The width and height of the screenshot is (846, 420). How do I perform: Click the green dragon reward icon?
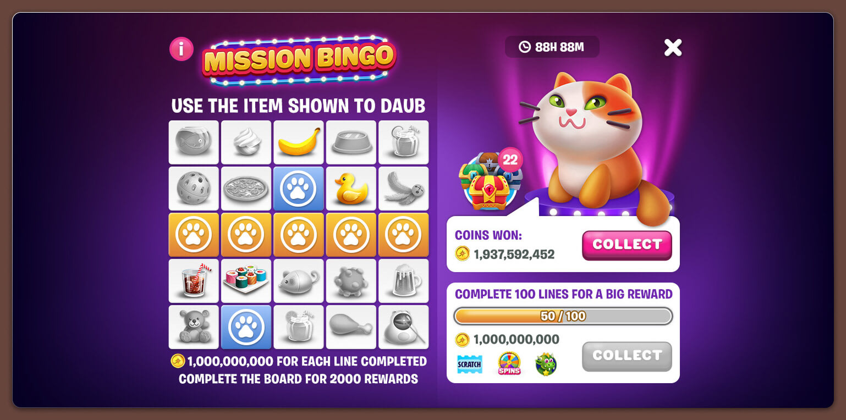[546, 364]
